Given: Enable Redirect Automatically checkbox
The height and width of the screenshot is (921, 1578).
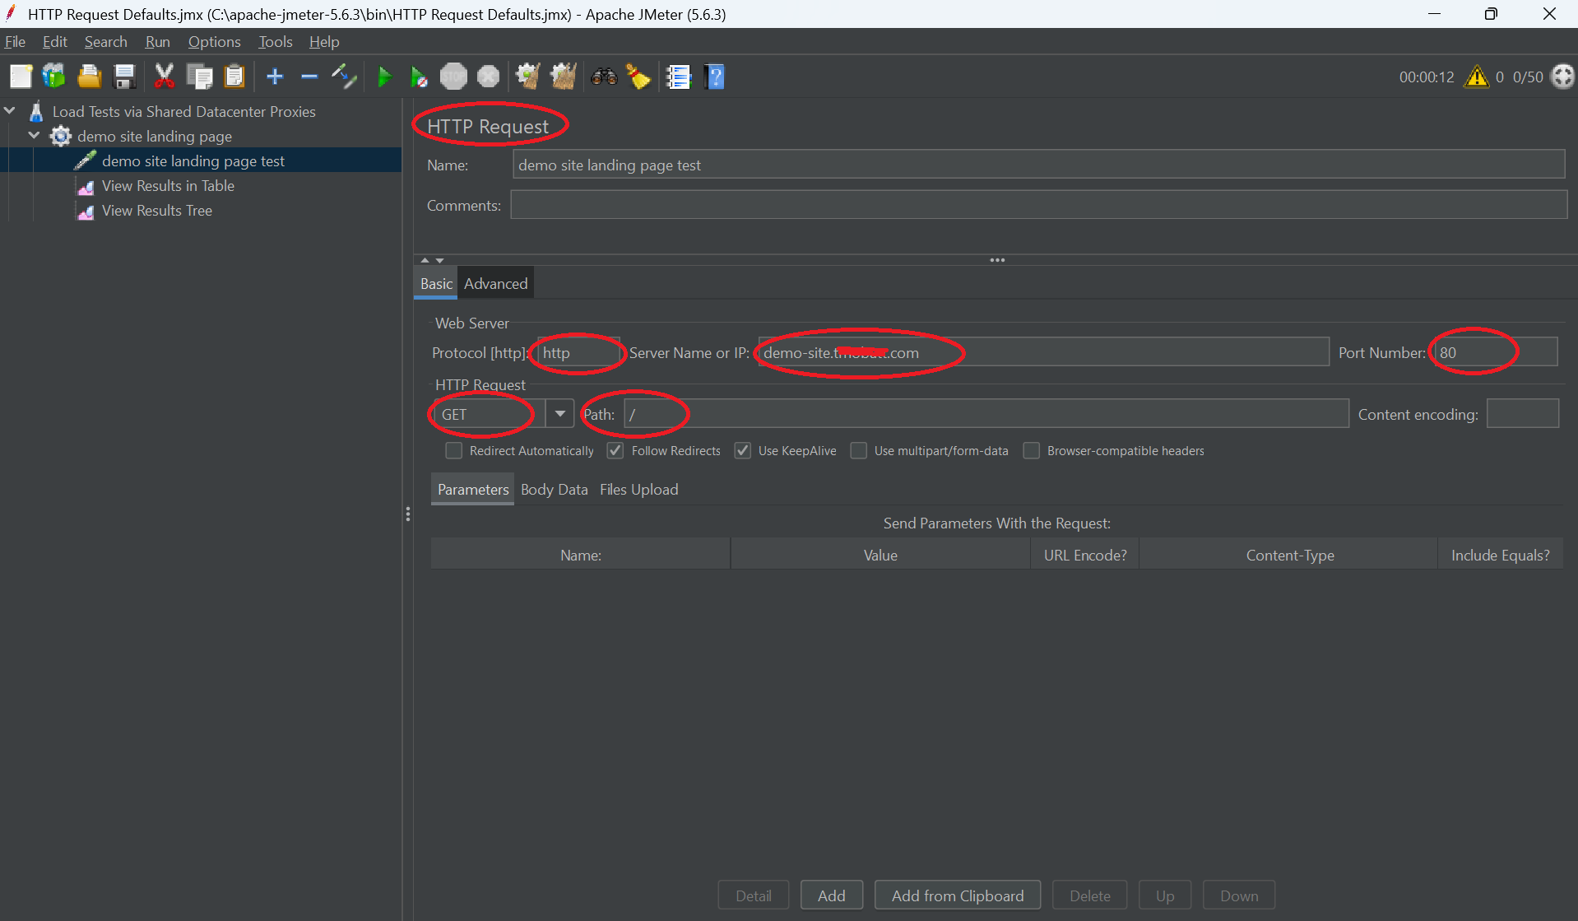Looking at the screenshot, I should click(453, 450).
